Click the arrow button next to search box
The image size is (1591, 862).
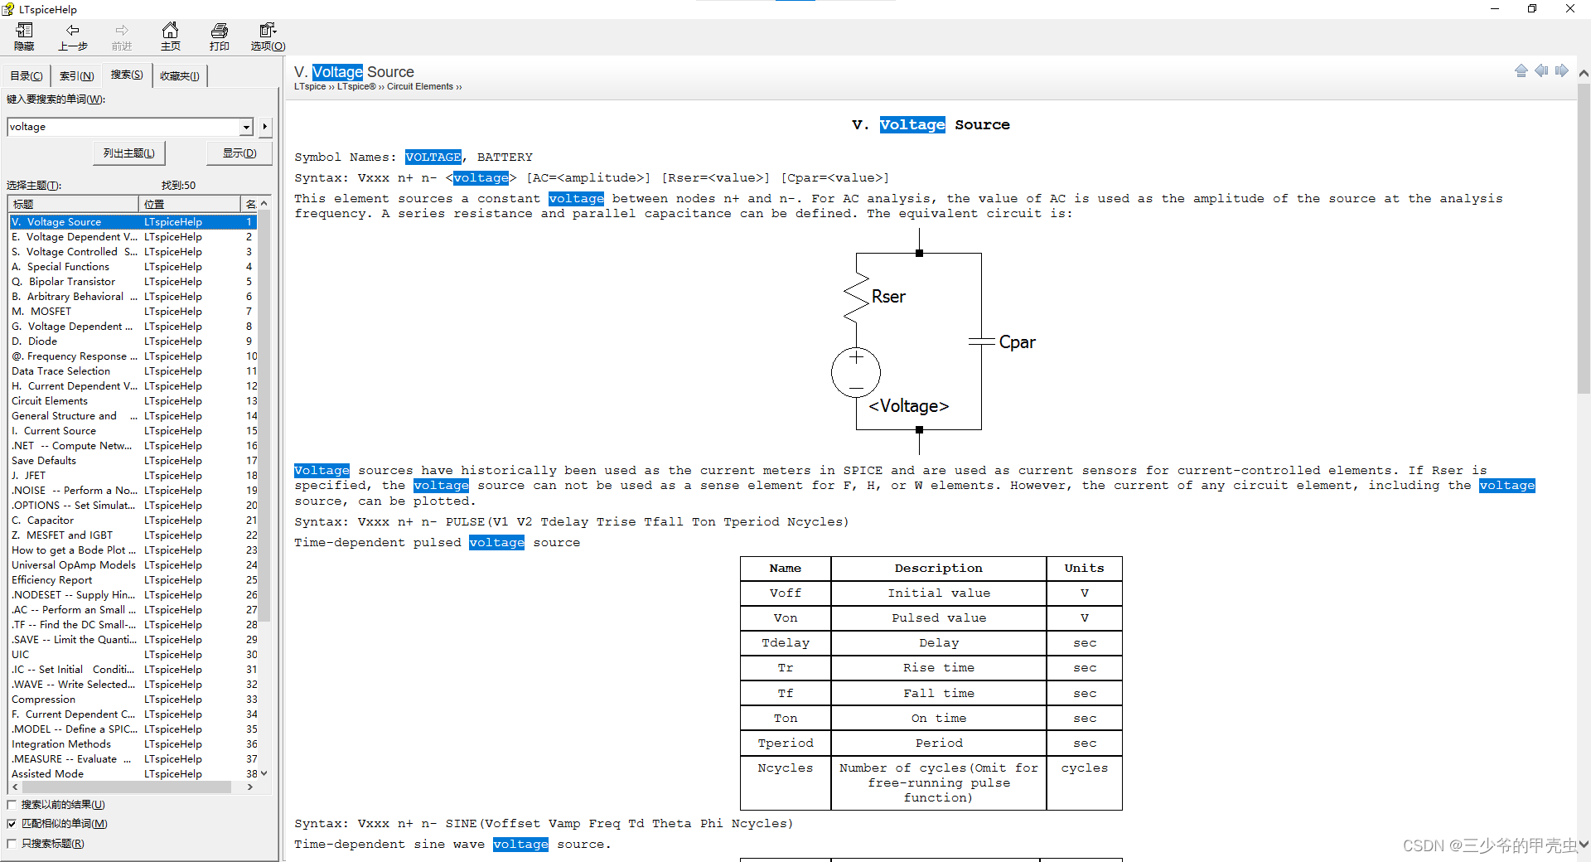(x=264, y=127)
